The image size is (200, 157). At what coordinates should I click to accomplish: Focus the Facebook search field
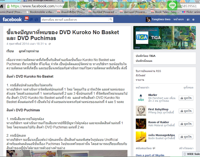point(75,20)
